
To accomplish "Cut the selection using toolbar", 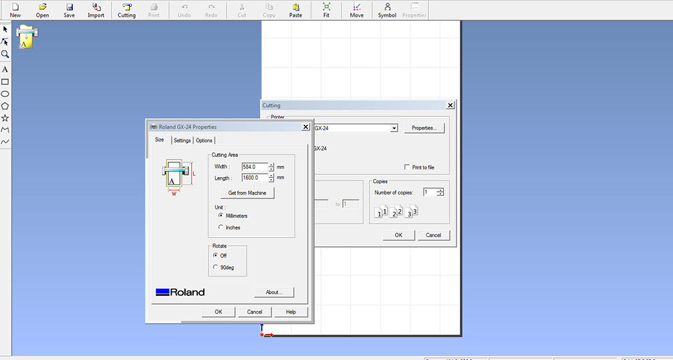I will coord(242,10).
